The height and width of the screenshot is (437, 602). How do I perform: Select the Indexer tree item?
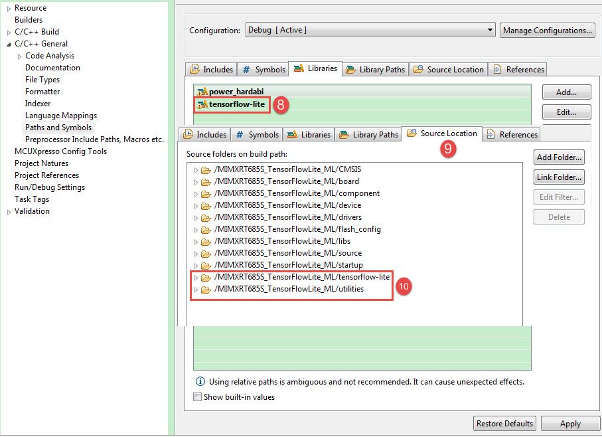click(x=38, y=104)
